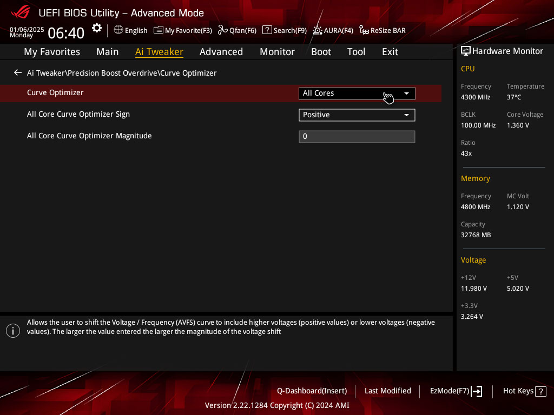554x415 pixels.
Task: Click the 4800 MHz memory frequency value
Action: [x=476, y=207]
